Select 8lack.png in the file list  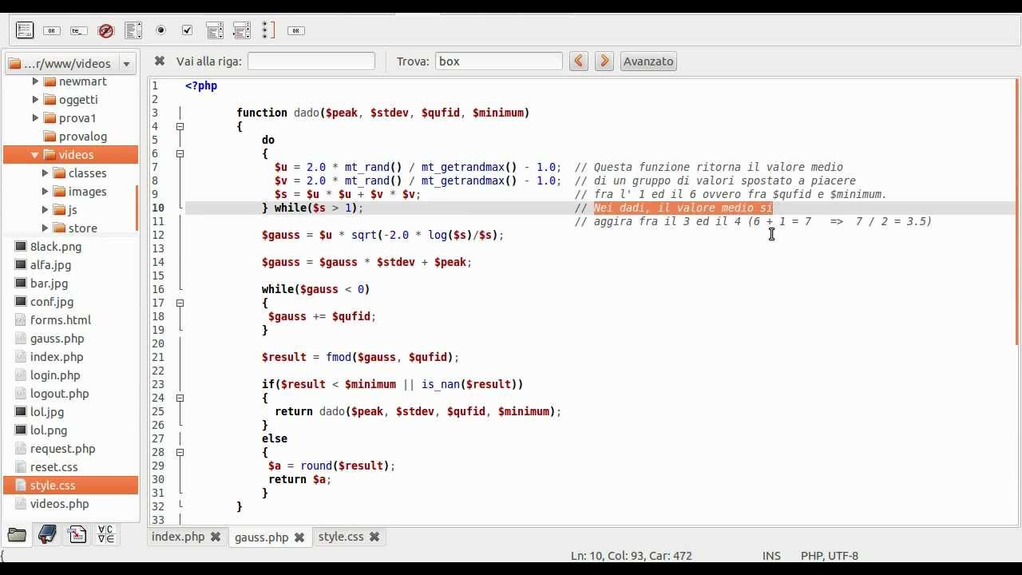point(56,247)
